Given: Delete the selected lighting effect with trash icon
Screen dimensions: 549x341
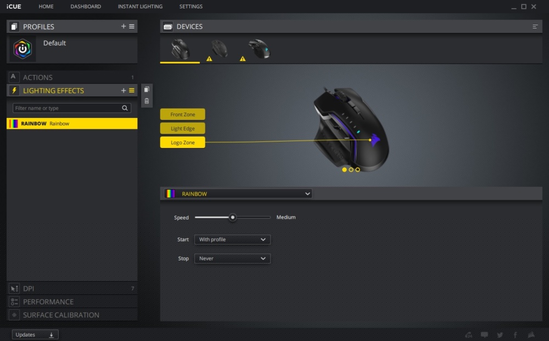Looking at the screenshot, I should 147,101.
